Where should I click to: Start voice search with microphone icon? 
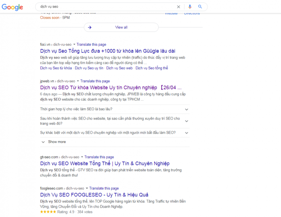coord(190,7)
